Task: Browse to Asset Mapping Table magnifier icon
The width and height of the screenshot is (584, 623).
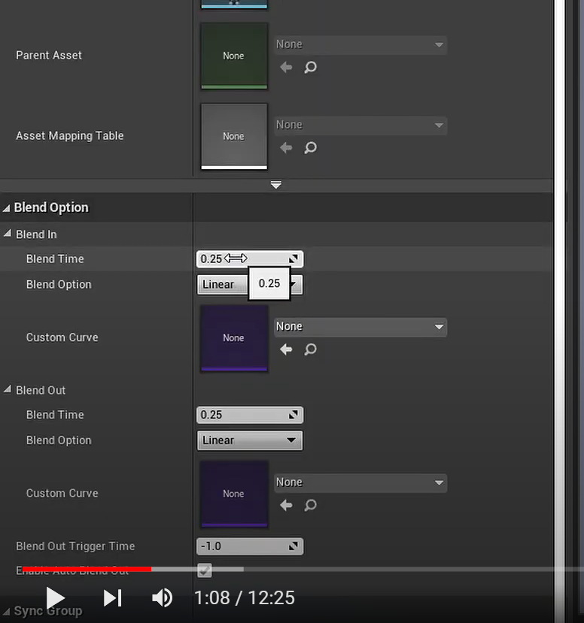Action: pos(310,148)
